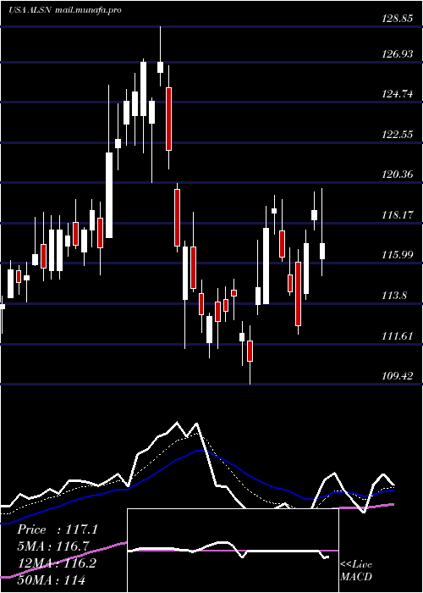Click the '50MA : 114' readout

[51, 579]
